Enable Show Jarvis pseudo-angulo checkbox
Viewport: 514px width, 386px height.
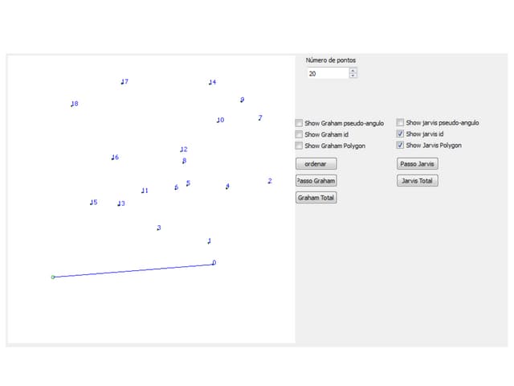coord(401,123)
